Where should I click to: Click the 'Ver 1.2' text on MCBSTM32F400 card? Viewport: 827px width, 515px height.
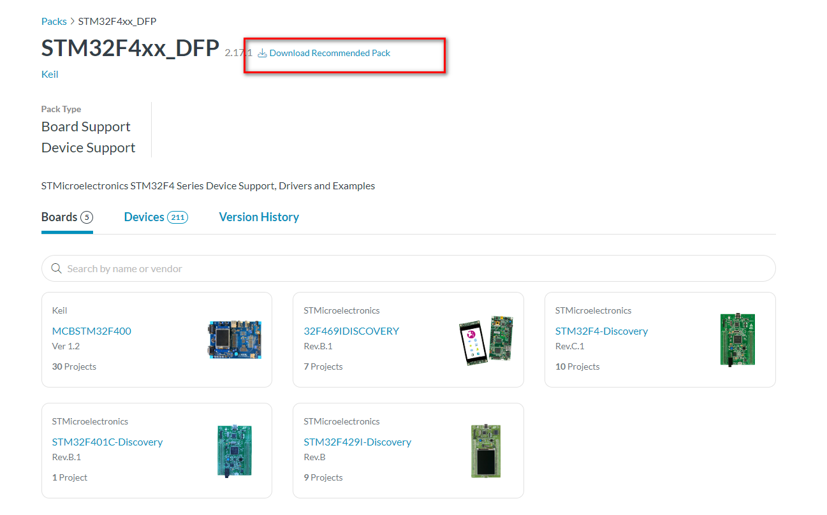point(66,346)
